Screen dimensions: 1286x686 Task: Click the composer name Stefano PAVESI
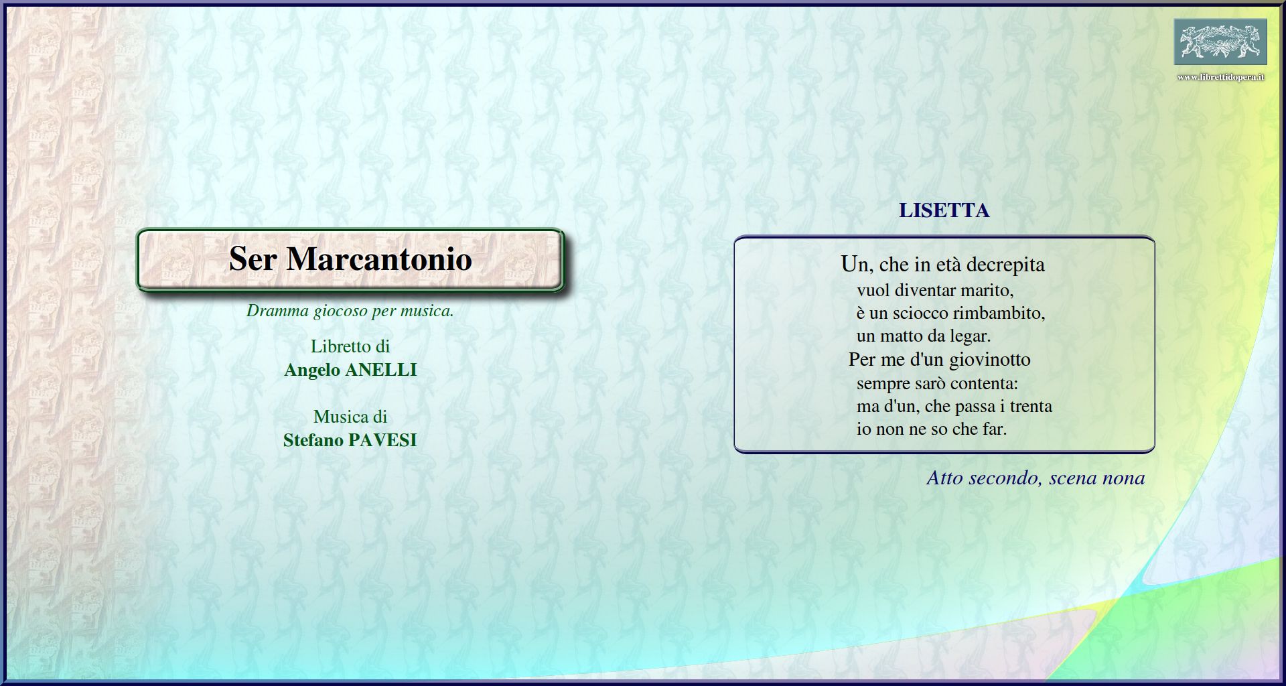pyautogui.click(x=350, y=440)
